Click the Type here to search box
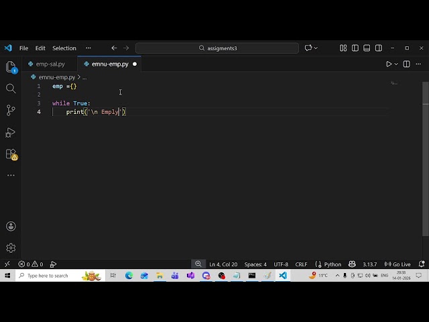This screenshot has width=429, height=322. point(60,276)
